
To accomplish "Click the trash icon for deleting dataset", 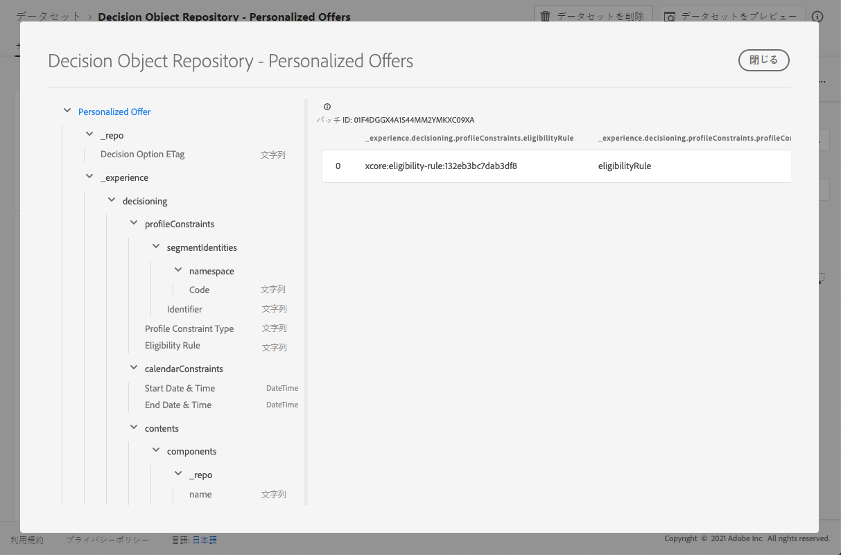I will (x=546, y=16).
